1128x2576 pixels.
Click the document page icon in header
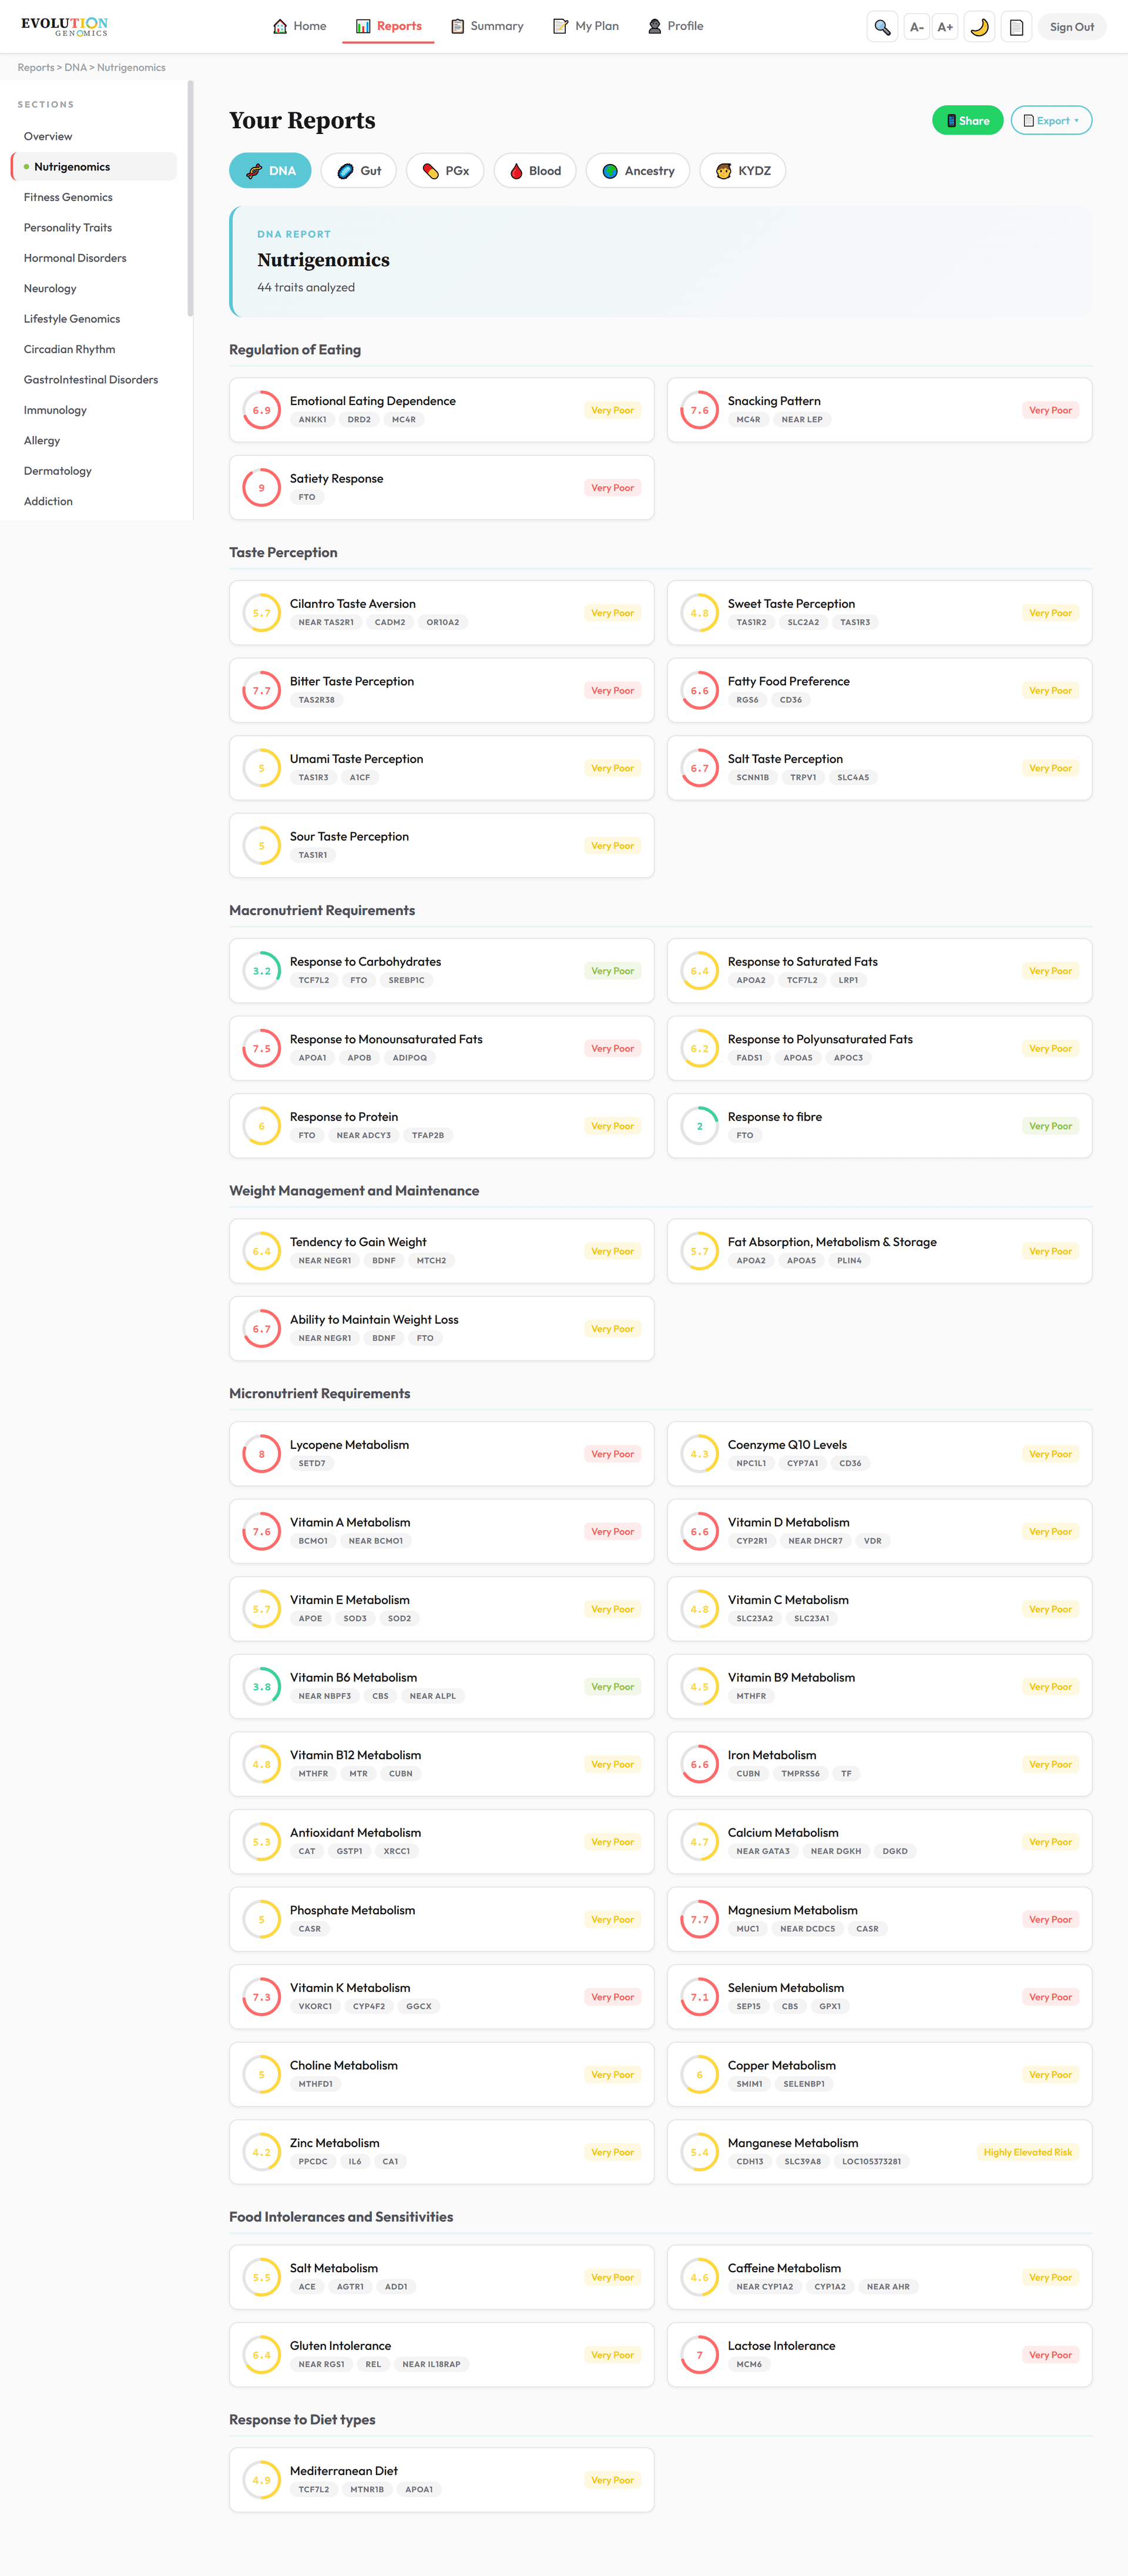point(1016,27)
